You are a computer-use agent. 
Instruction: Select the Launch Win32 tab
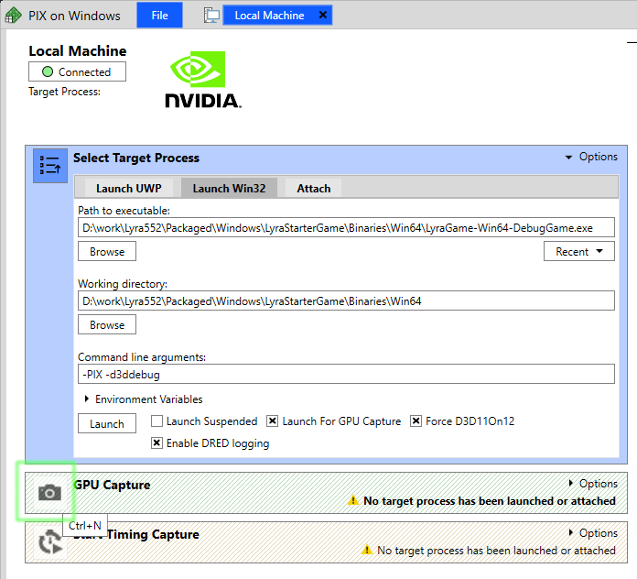[229, 188]
